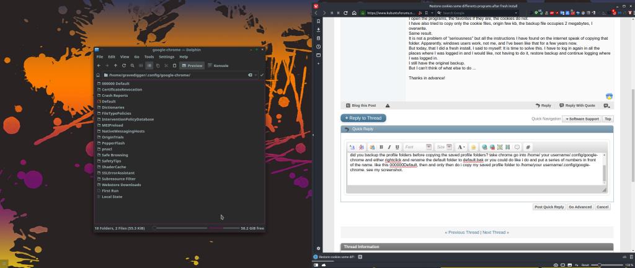The image size is (635, 268).
Task: Open the Size dropdown in editor toolbar
Action: tap(444, 147)
